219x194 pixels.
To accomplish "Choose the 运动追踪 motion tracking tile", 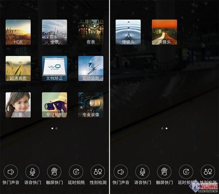I will click(x=91, y=69).
